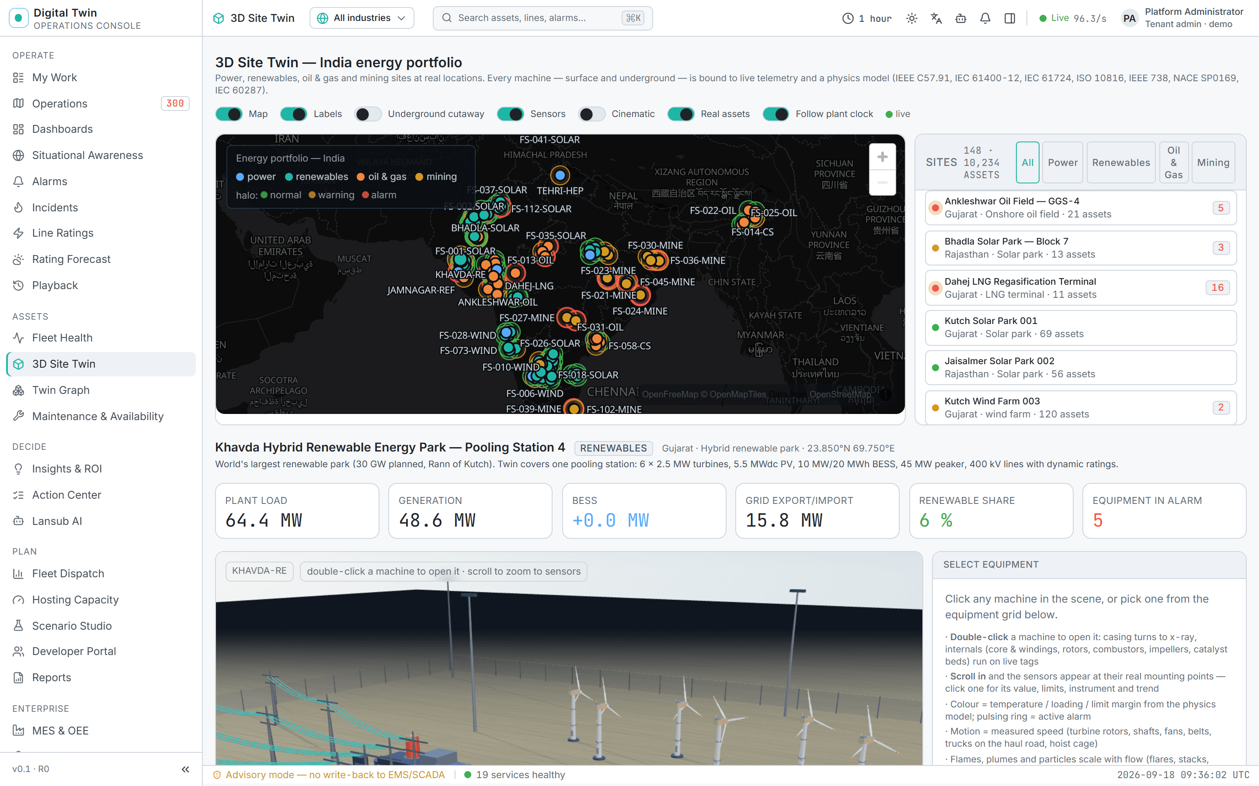Screen dimensions: 1259x786
Task: Open Developer Portal page
Action: tap(101, 652)
